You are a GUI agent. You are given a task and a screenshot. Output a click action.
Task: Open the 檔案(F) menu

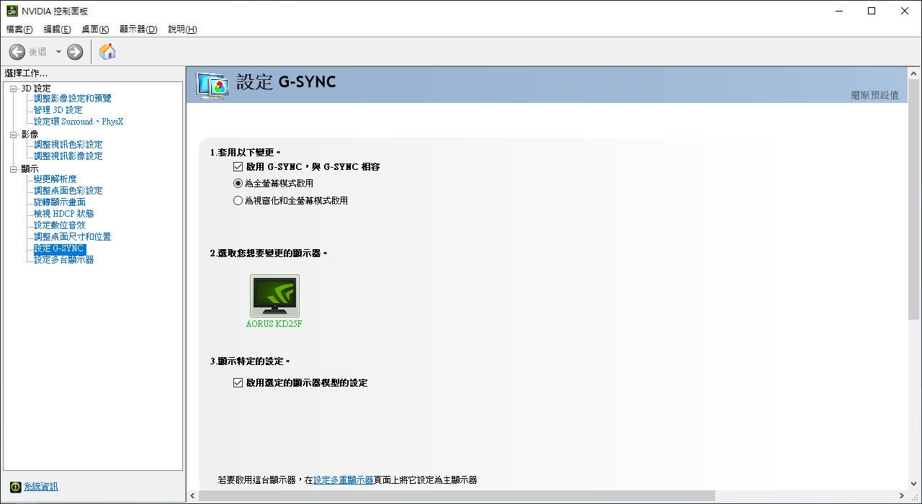point(19,30)
